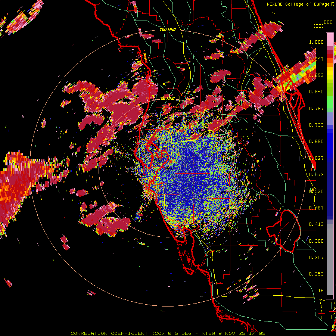Screen dimensions: 336x336
Task: Click the 0.520 legend value
Action: click(316, 192)
